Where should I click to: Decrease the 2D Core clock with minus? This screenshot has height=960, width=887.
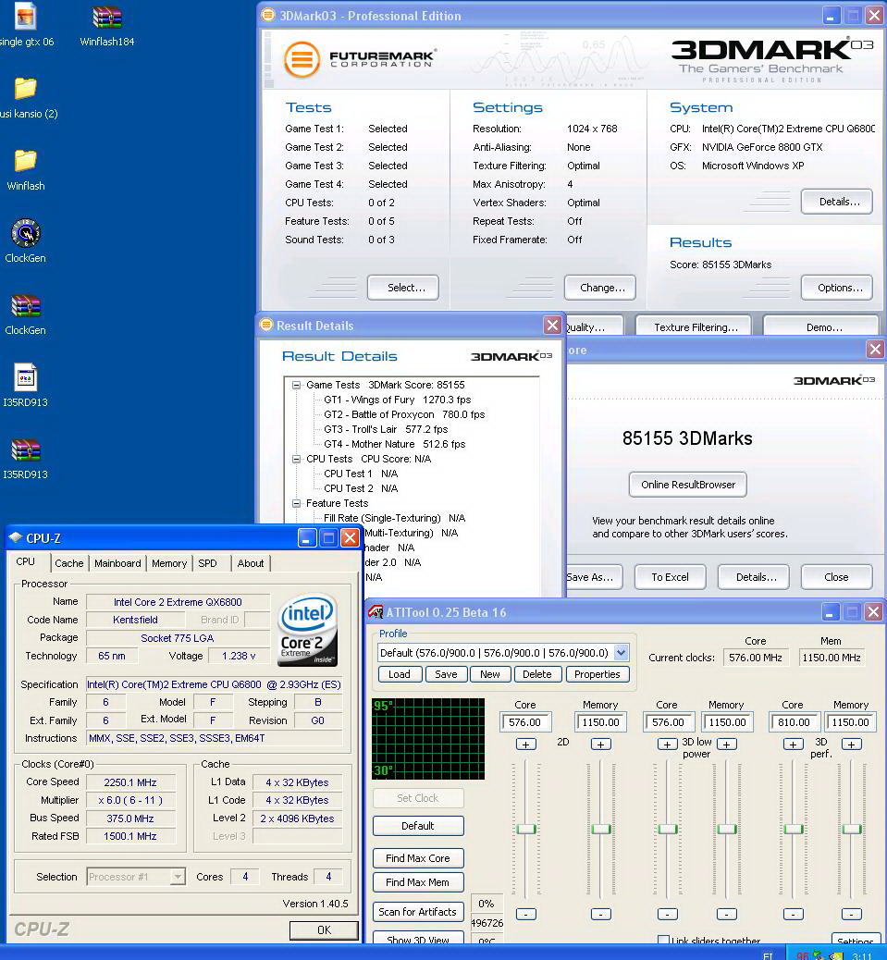(x=526, y=914)
